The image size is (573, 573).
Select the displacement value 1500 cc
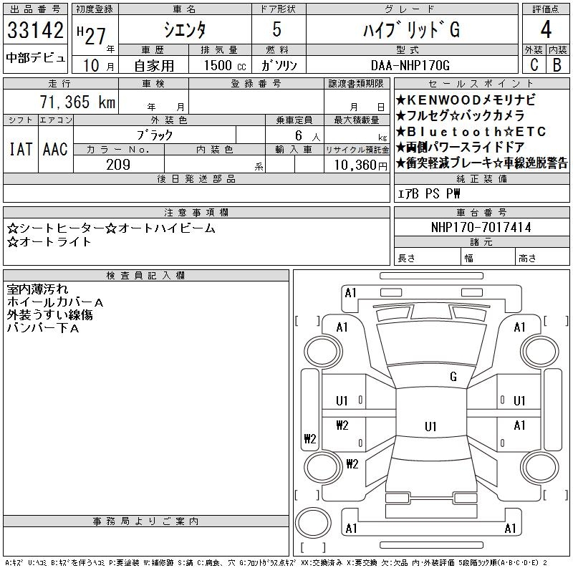tap(225, 65)
